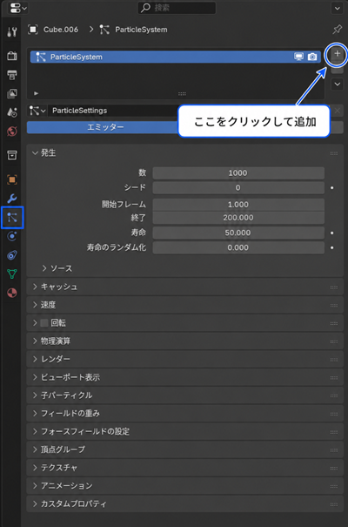Click the 開始フレーム value field
This screenshot has height=527, width=348.
238,205
